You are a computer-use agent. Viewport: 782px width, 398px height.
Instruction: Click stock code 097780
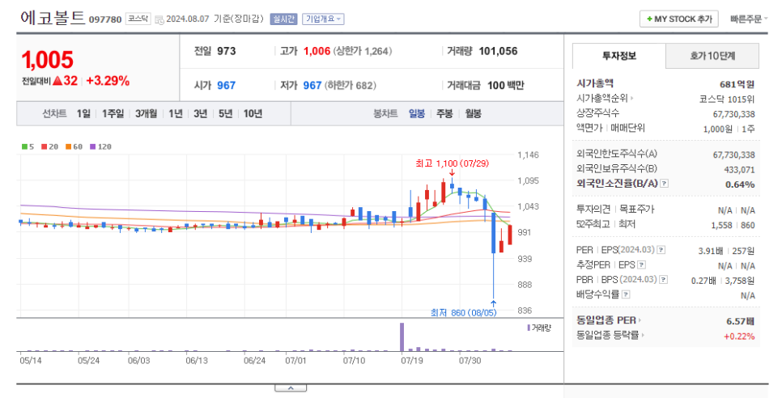point(105,19)
